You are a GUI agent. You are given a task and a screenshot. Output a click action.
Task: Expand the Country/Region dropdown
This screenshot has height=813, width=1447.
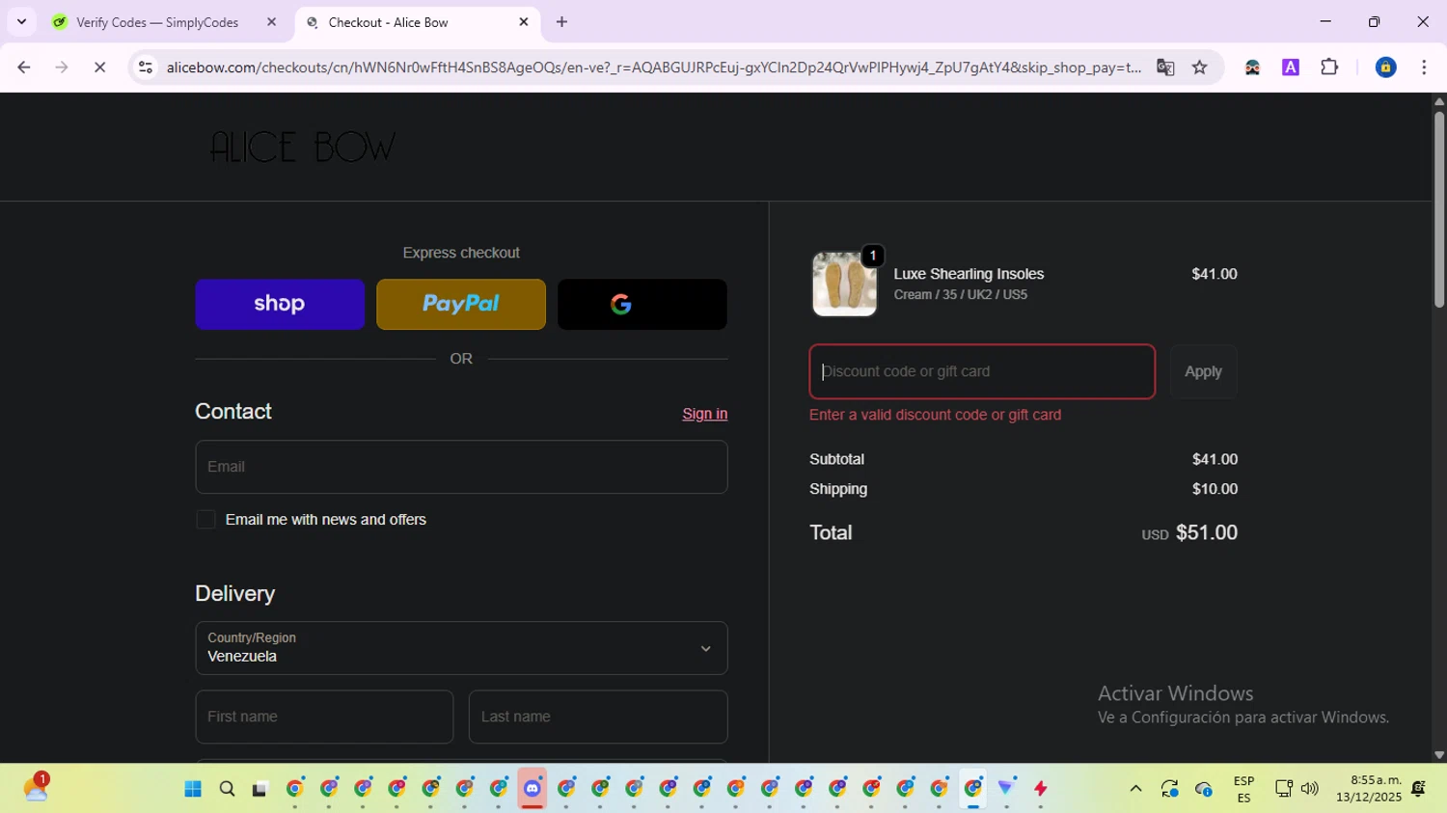(x=461, y=648)
